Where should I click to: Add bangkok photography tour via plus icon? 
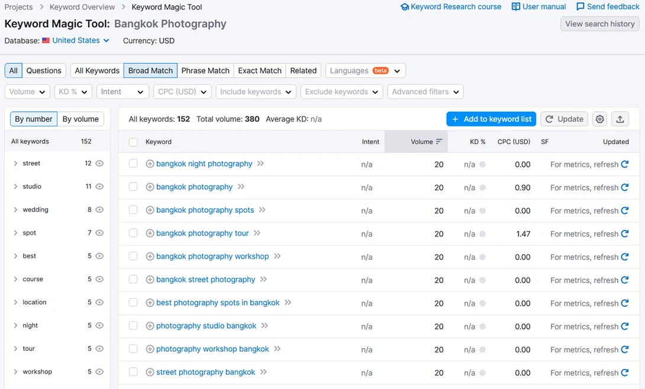[x=150, y=234]
